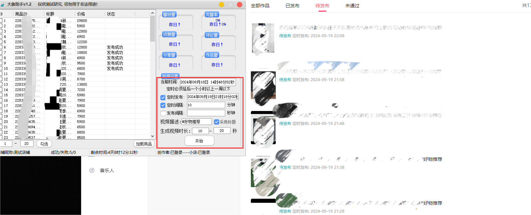Click the product list scroll-down arrow
Image resolution: width=531 pixels, height=215 pixels.
(153, 136)
